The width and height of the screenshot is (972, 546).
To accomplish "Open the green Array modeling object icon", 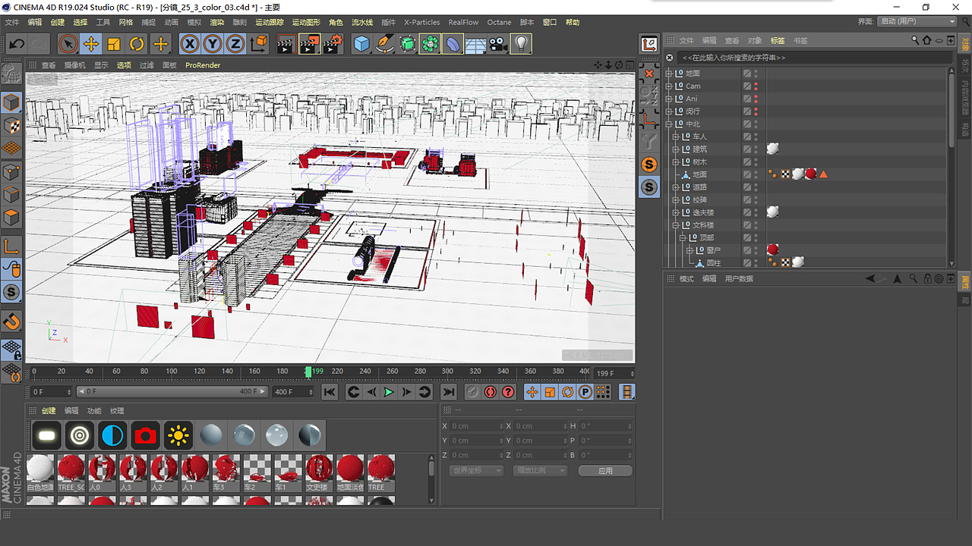I will point(431,44).
